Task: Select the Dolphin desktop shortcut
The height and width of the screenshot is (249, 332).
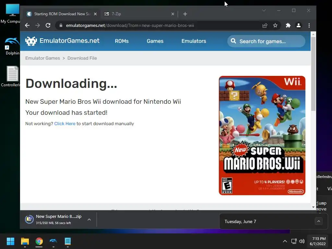Action: pyautogui.click(x=12, y=46)
